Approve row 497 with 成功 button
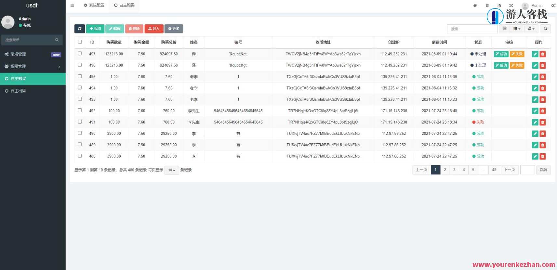The width and height of the screenshot is (557, 270). tap(501, 54)
